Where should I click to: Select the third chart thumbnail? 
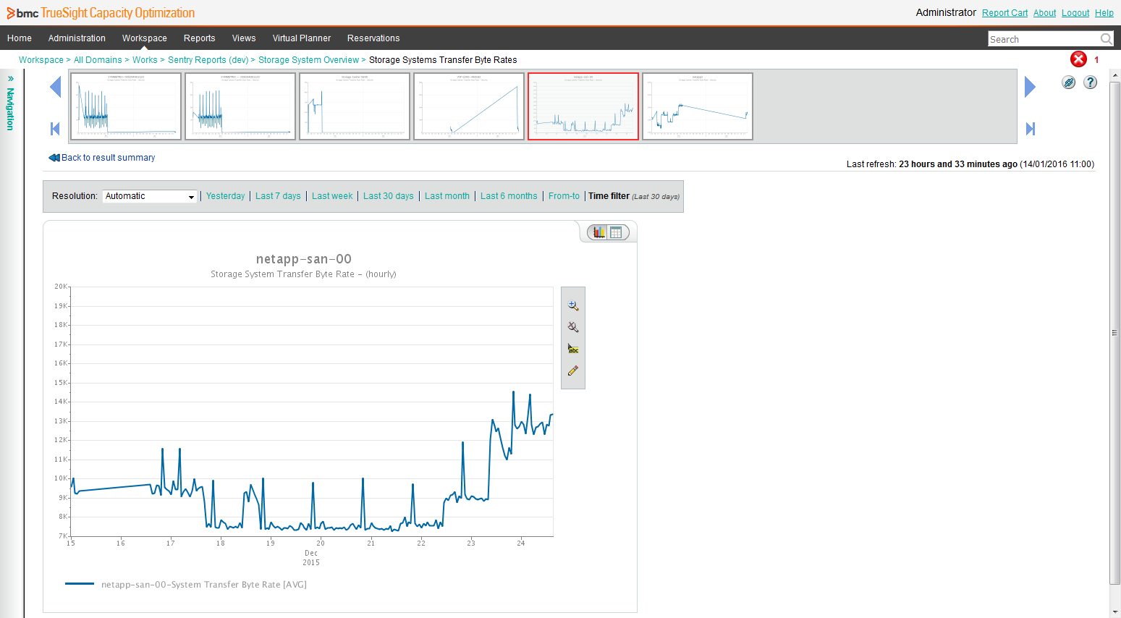[355, 106]
